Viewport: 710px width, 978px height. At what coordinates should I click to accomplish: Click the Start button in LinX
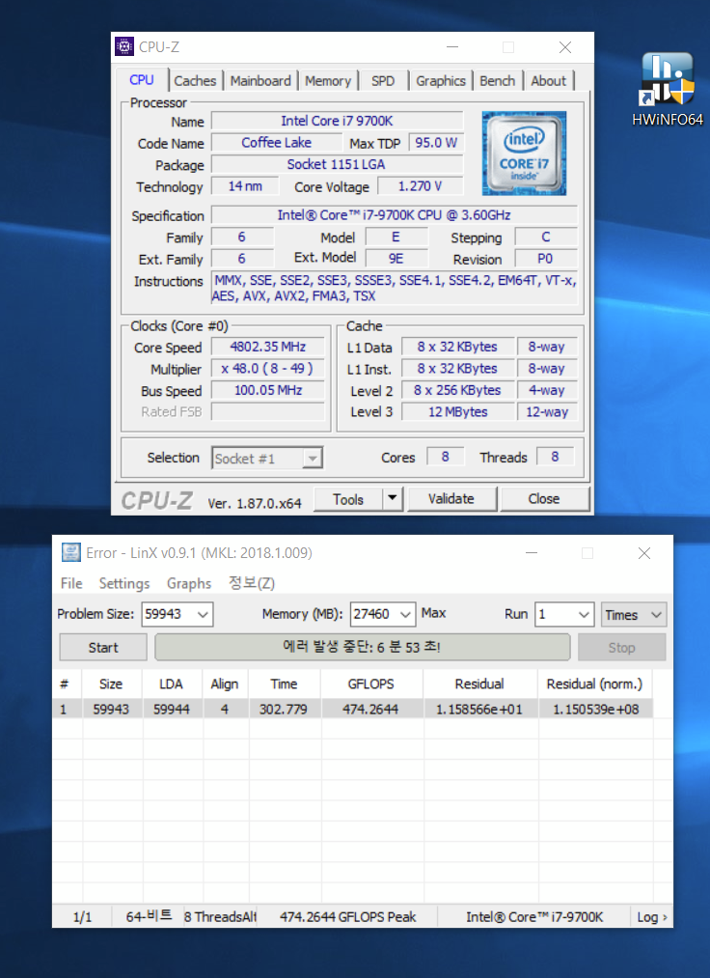(103, 648)
